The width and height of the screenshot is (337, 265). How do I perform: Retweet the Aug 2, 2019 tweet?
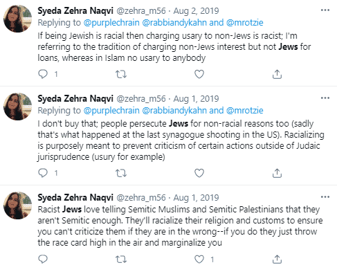click(x=121, y=74)
